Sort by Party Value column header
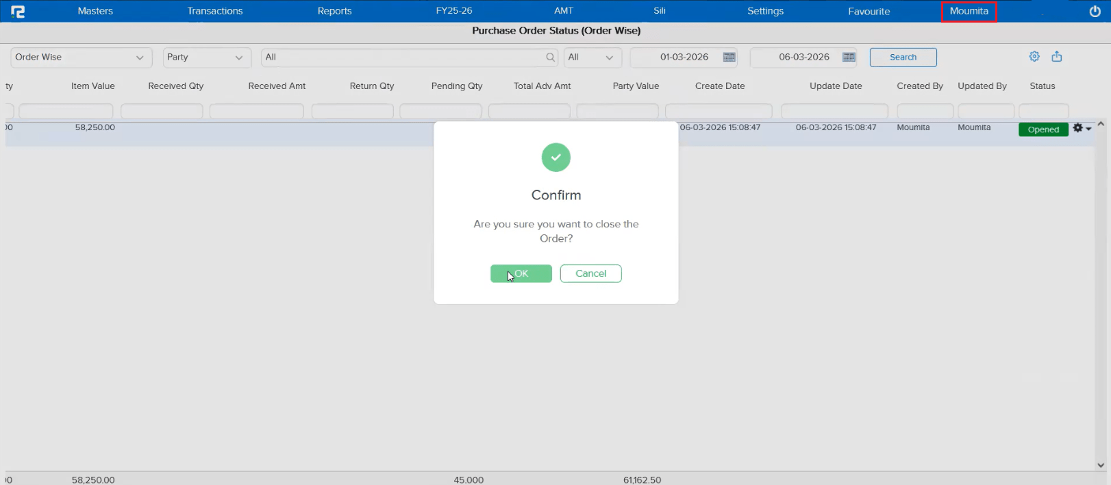 click(636, 86)
